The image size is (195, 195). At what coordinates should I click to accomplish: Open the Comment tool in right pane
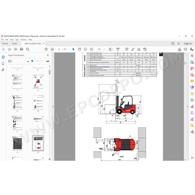(x=192, y=81)
